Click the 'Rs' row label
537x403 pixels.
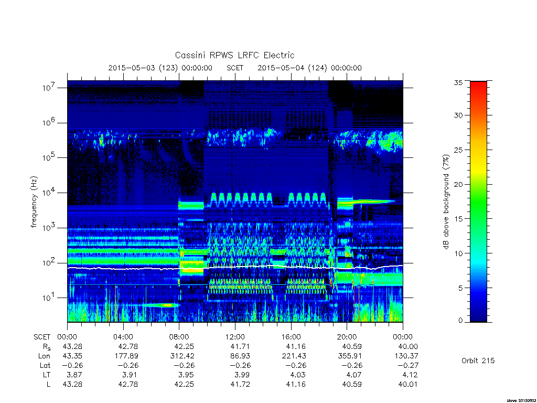(46, 347)
